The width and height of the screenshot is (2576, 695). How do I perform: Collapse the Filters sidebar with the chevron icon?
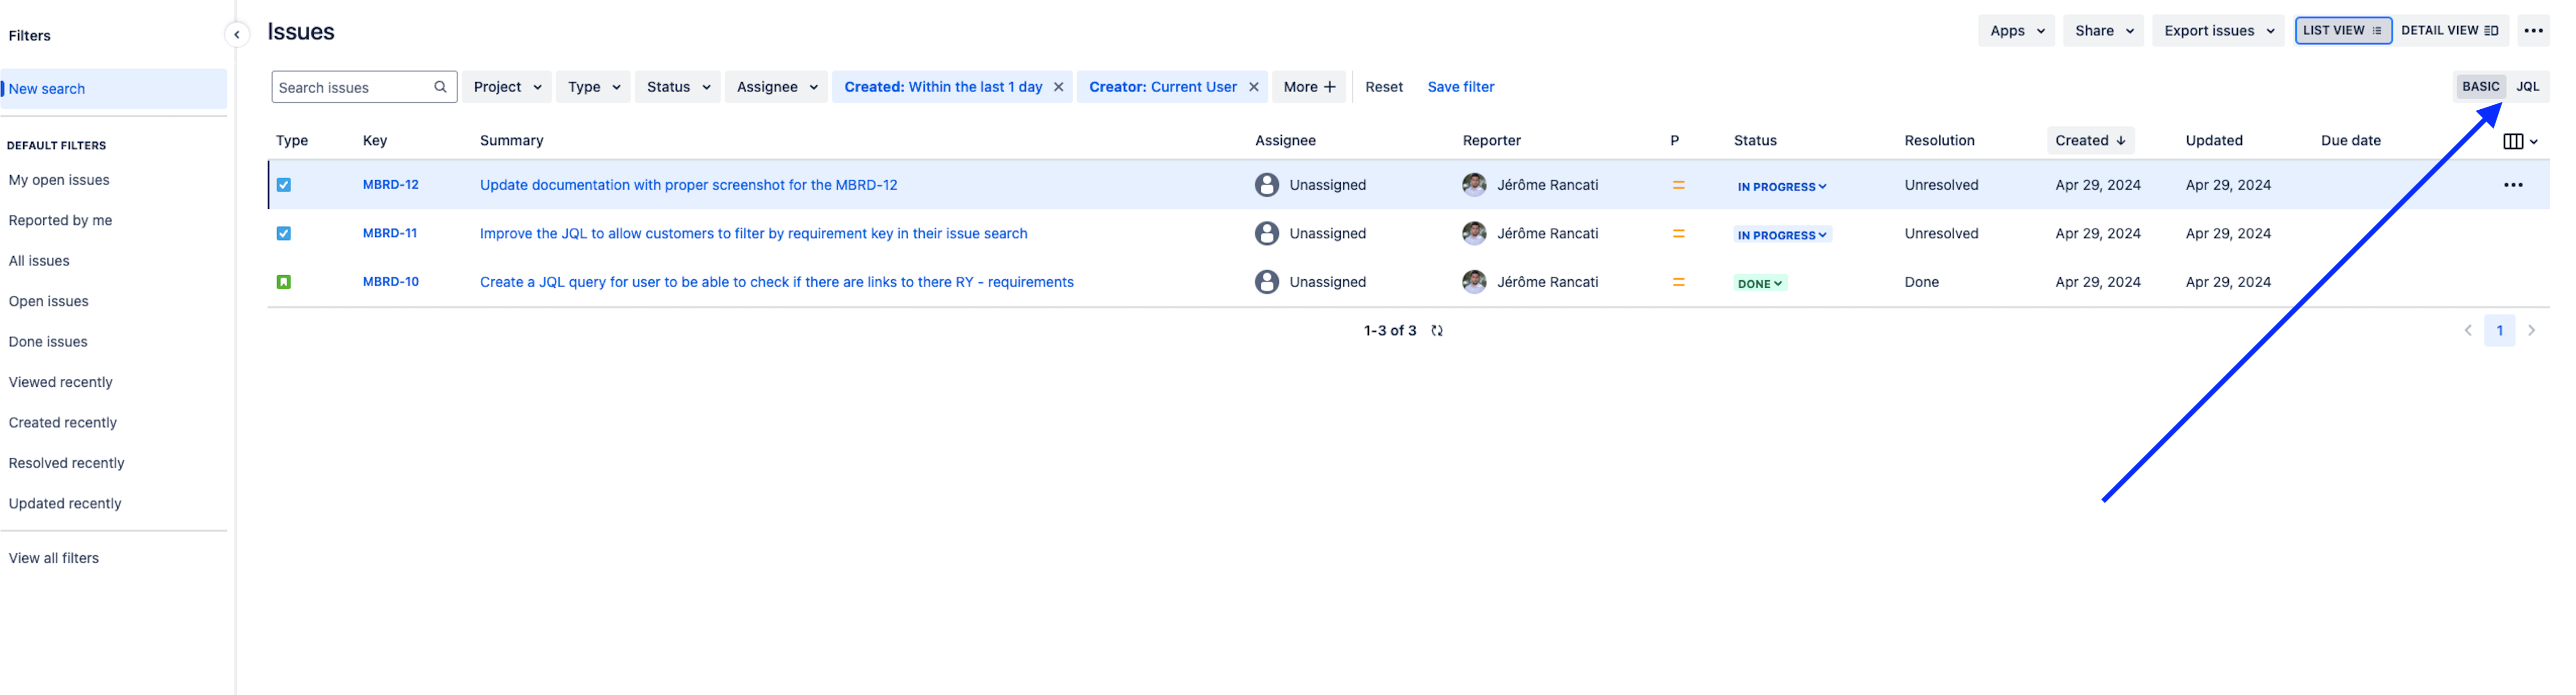tap(237, 35)
